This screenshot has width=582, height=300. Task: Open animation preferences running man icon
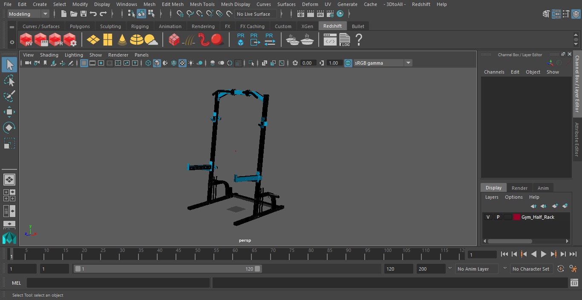[x=573, y=269]
